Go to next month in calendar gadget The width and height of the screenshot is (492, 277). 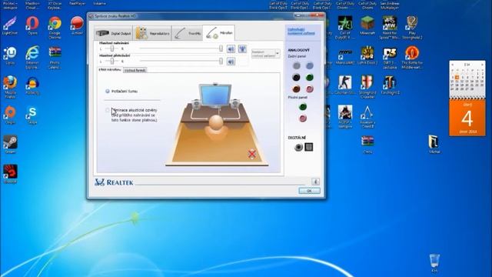482,65
